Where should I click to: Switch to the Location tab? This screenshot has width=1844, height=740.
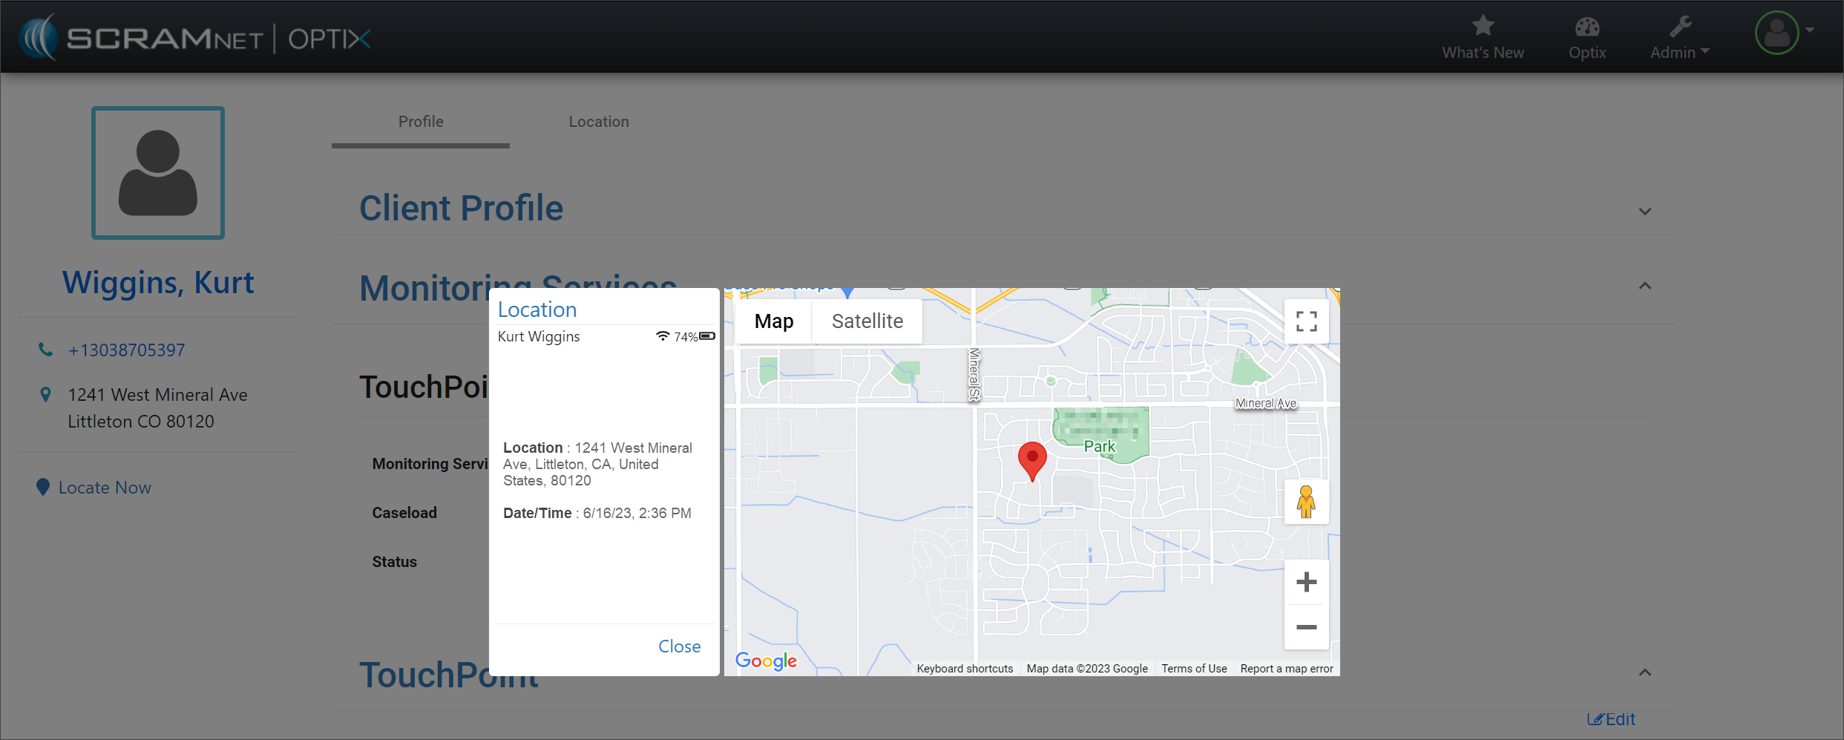tap(598, 122)
